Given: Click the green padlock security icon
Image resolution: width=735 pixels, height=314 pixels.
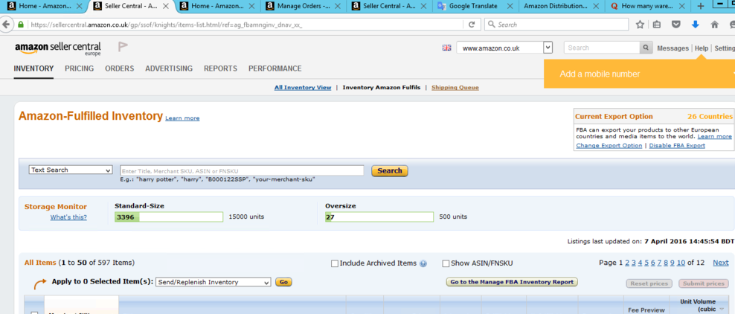Looking at the screenshot, I should coord(21,25).
